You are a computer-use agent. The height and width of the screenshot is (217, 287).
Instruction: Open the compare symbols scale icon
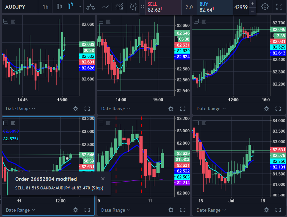[x=90, y=6]
